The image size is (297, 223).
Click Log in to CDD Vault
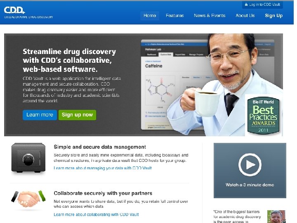pyautogui.click(x=262, y=5)
